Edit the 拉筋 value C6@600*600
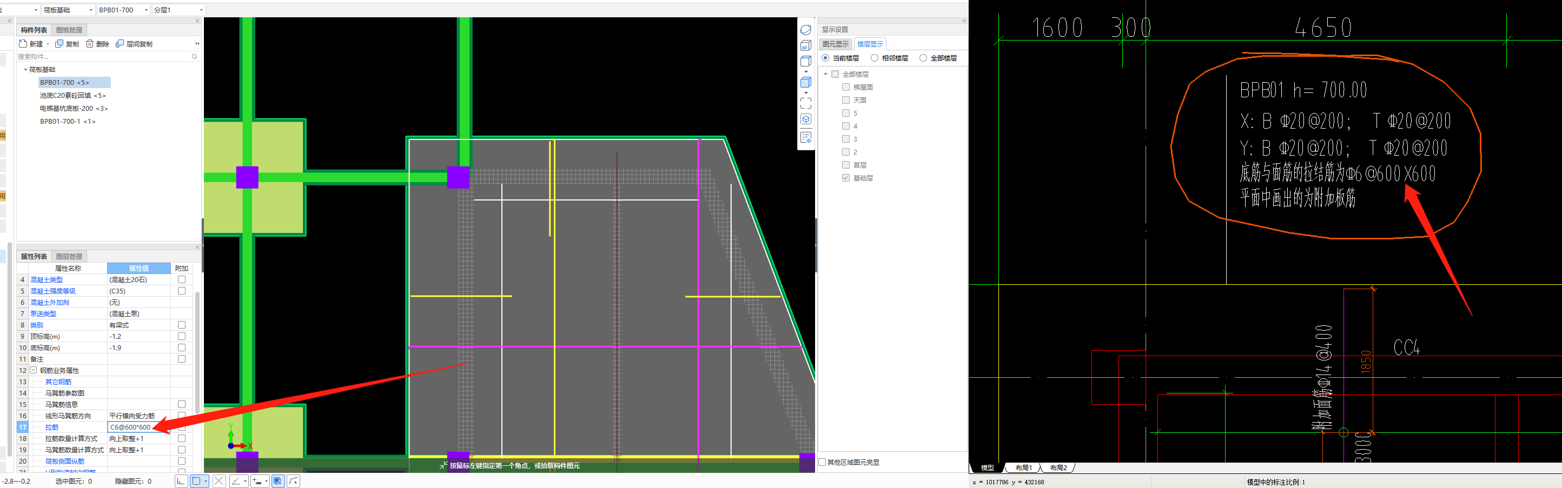 [138, 427]
